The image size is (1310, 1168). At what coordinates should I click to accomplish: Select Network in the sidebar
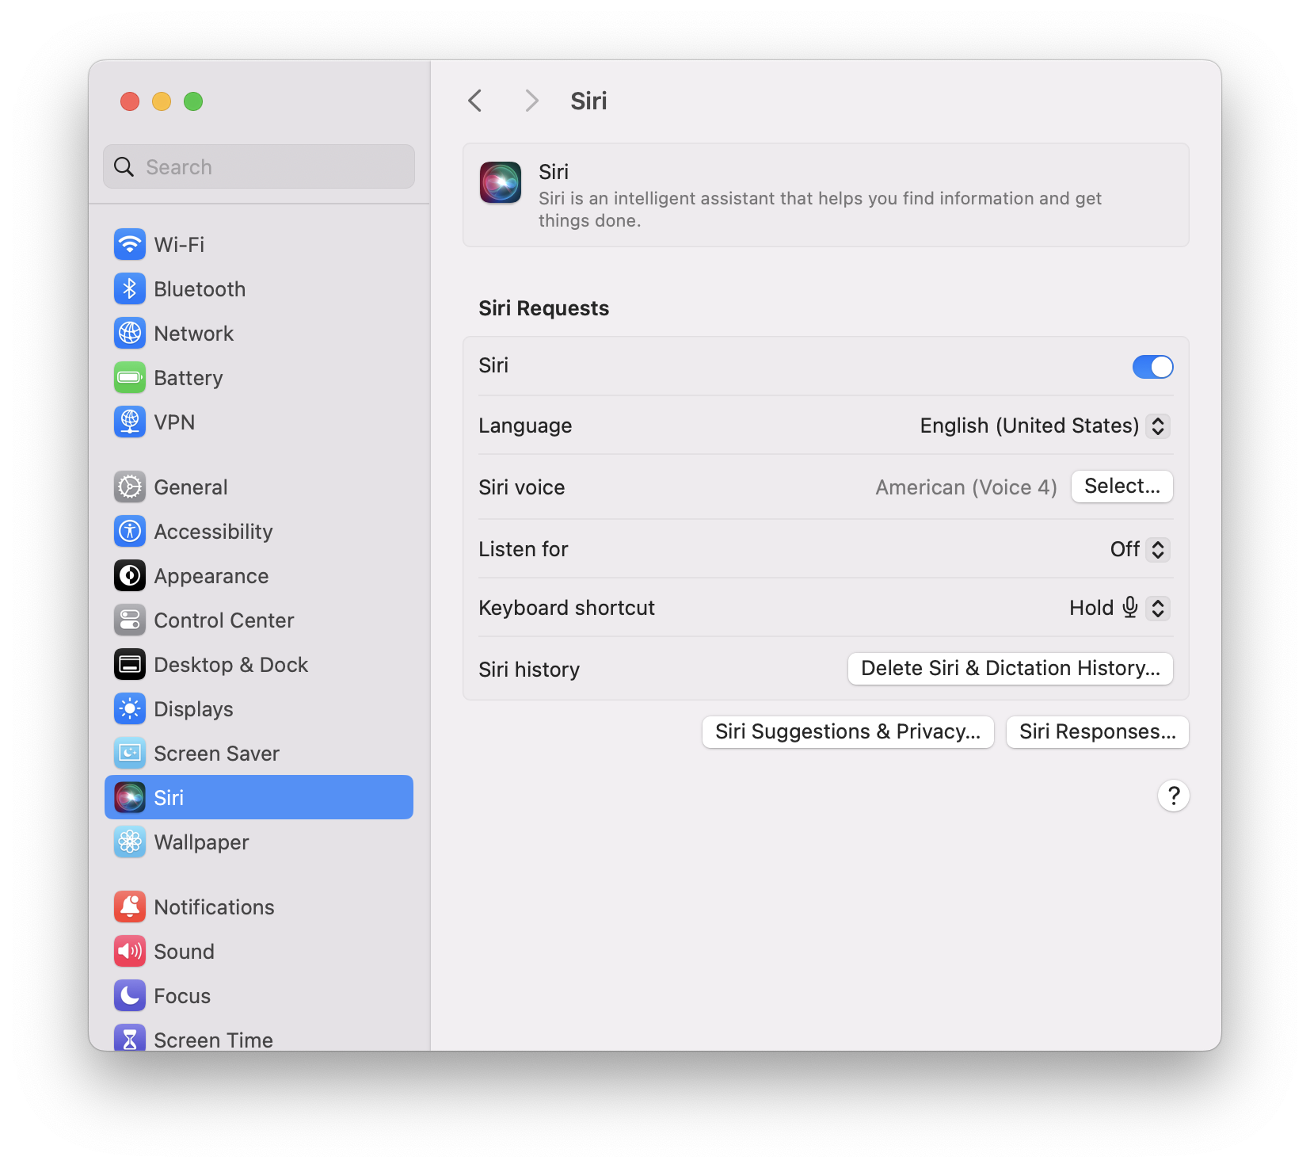[259, 333]
